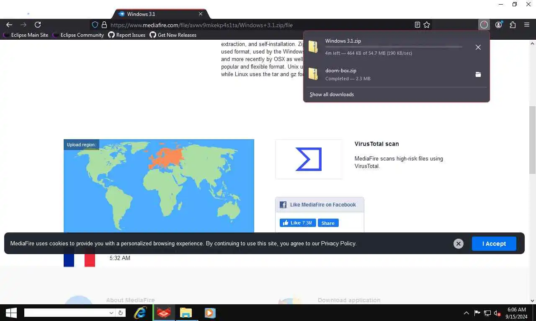Open Get New Releases bookmark
Viewport: 536px width, 321px height.
pyautogui.click(x=173, y=35)
